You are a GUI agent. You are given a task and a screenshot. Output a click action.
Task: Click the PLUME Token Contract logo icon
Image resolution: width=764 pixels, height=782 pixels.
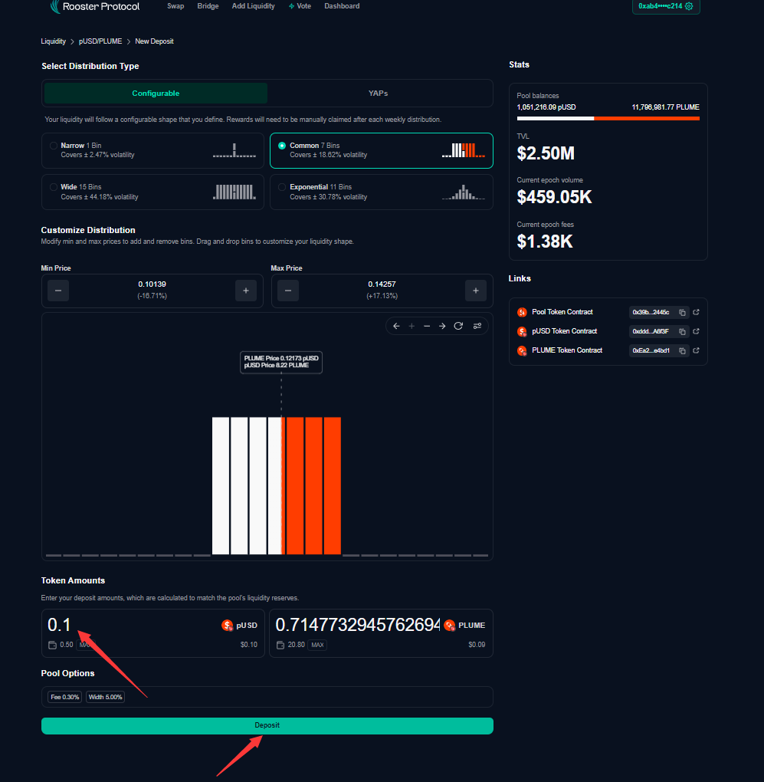[522, 350]
